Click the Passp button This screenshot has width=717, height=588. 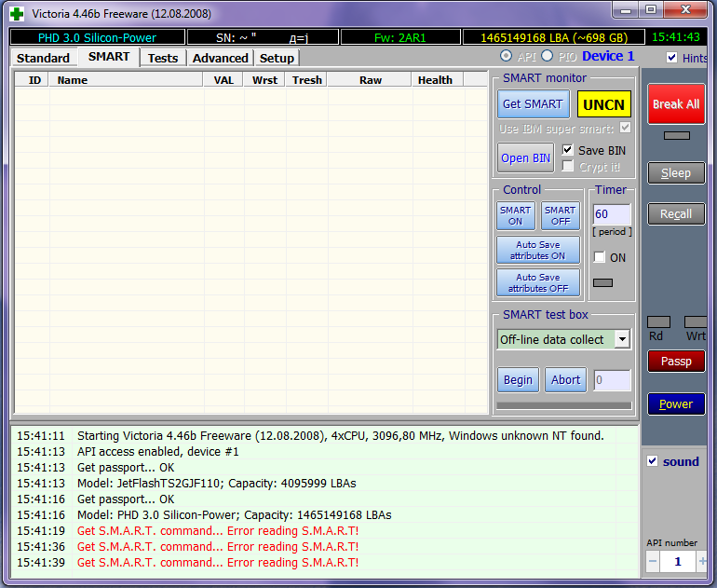click(x=676, y=361)
